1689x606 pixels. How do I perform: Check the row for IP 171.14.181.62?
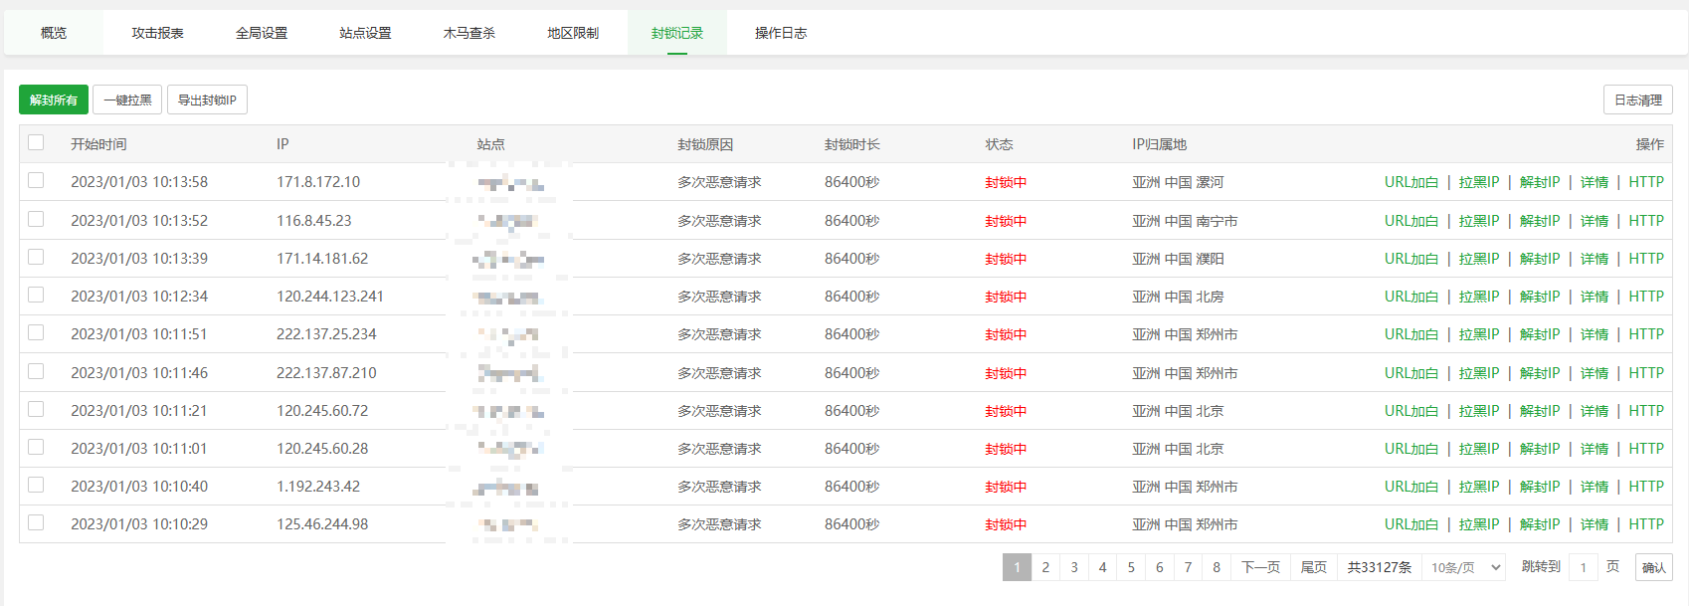(x=36, y=257)
